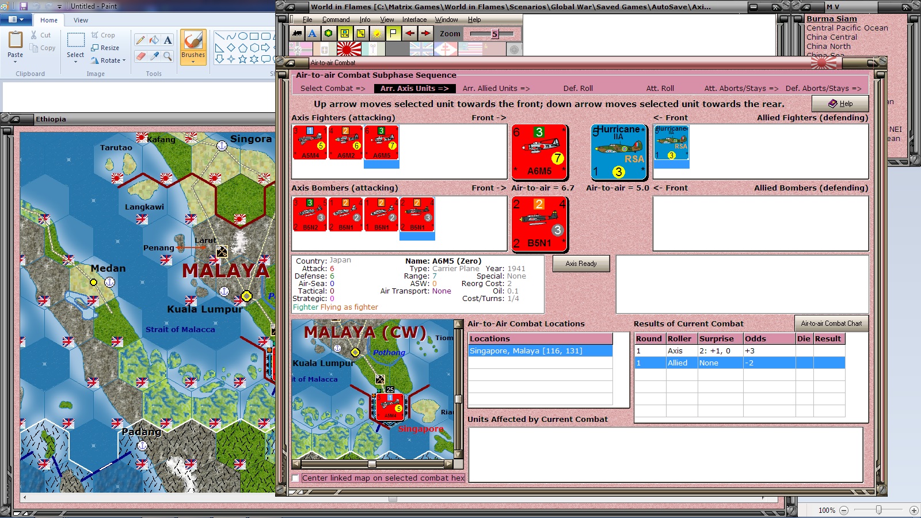The image size is (921, 518).
Task: Toggle the yellow highlighted unit-counter toolbar button
Action: (x=345, y=33)
